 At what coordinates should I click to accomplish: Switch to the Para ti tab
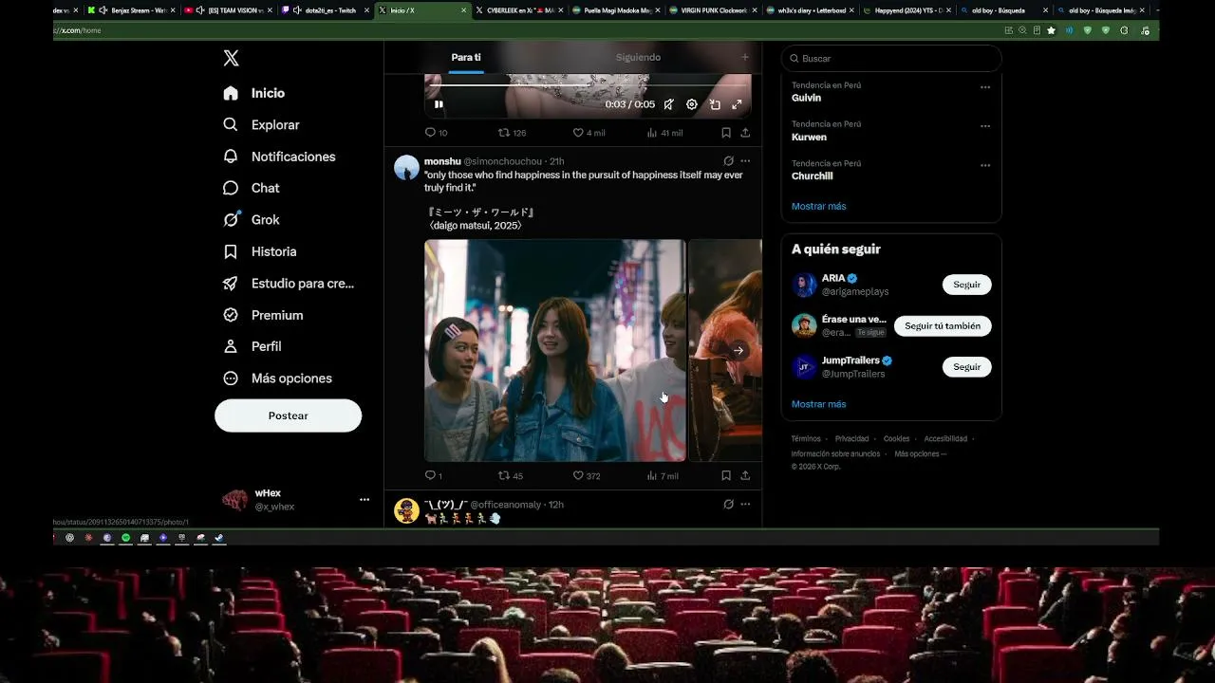(465, 57)
